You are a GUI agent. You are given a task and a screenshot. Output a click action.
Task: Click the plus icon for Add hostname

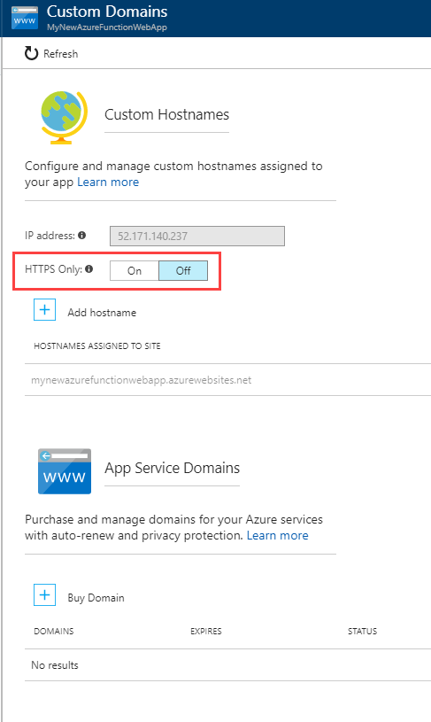(44, 309)
